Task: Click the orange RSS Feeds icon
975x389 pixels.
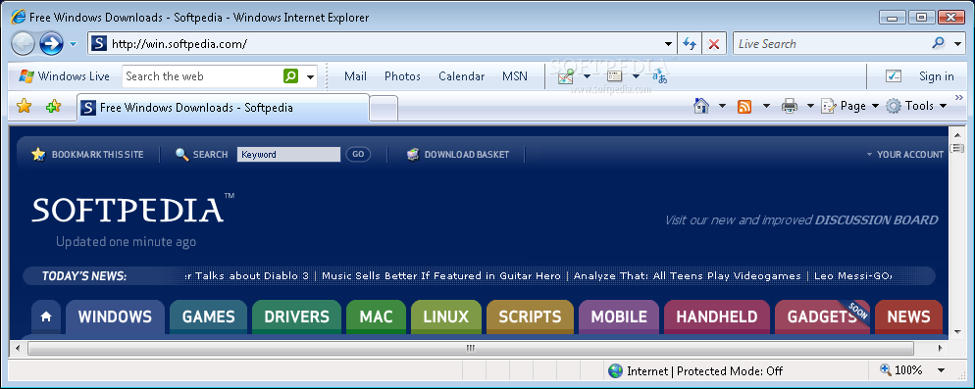Action: [744, 107]
